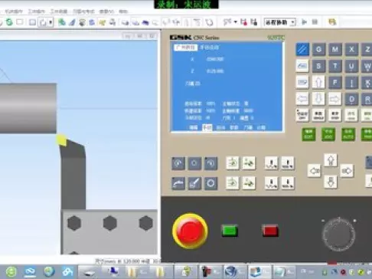Viewport: 372px width, 279px height.
Task: Click the rotary feed override knob
Action: pyautogui.click(x=339, y=234)
